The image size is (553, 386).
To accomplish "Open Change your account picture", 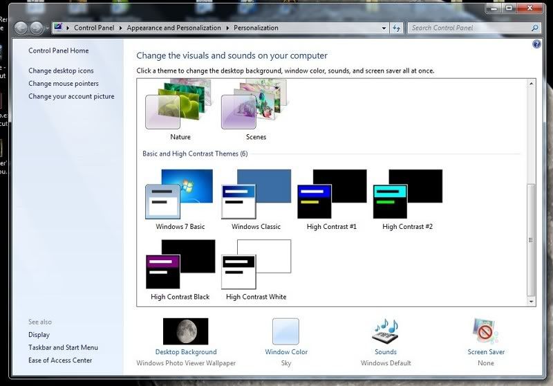I will pos(71,96).
